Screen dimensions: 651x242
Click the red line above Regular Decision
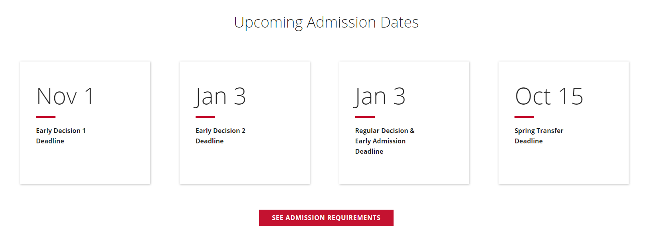pyautogui.click(x=365, y=117)
